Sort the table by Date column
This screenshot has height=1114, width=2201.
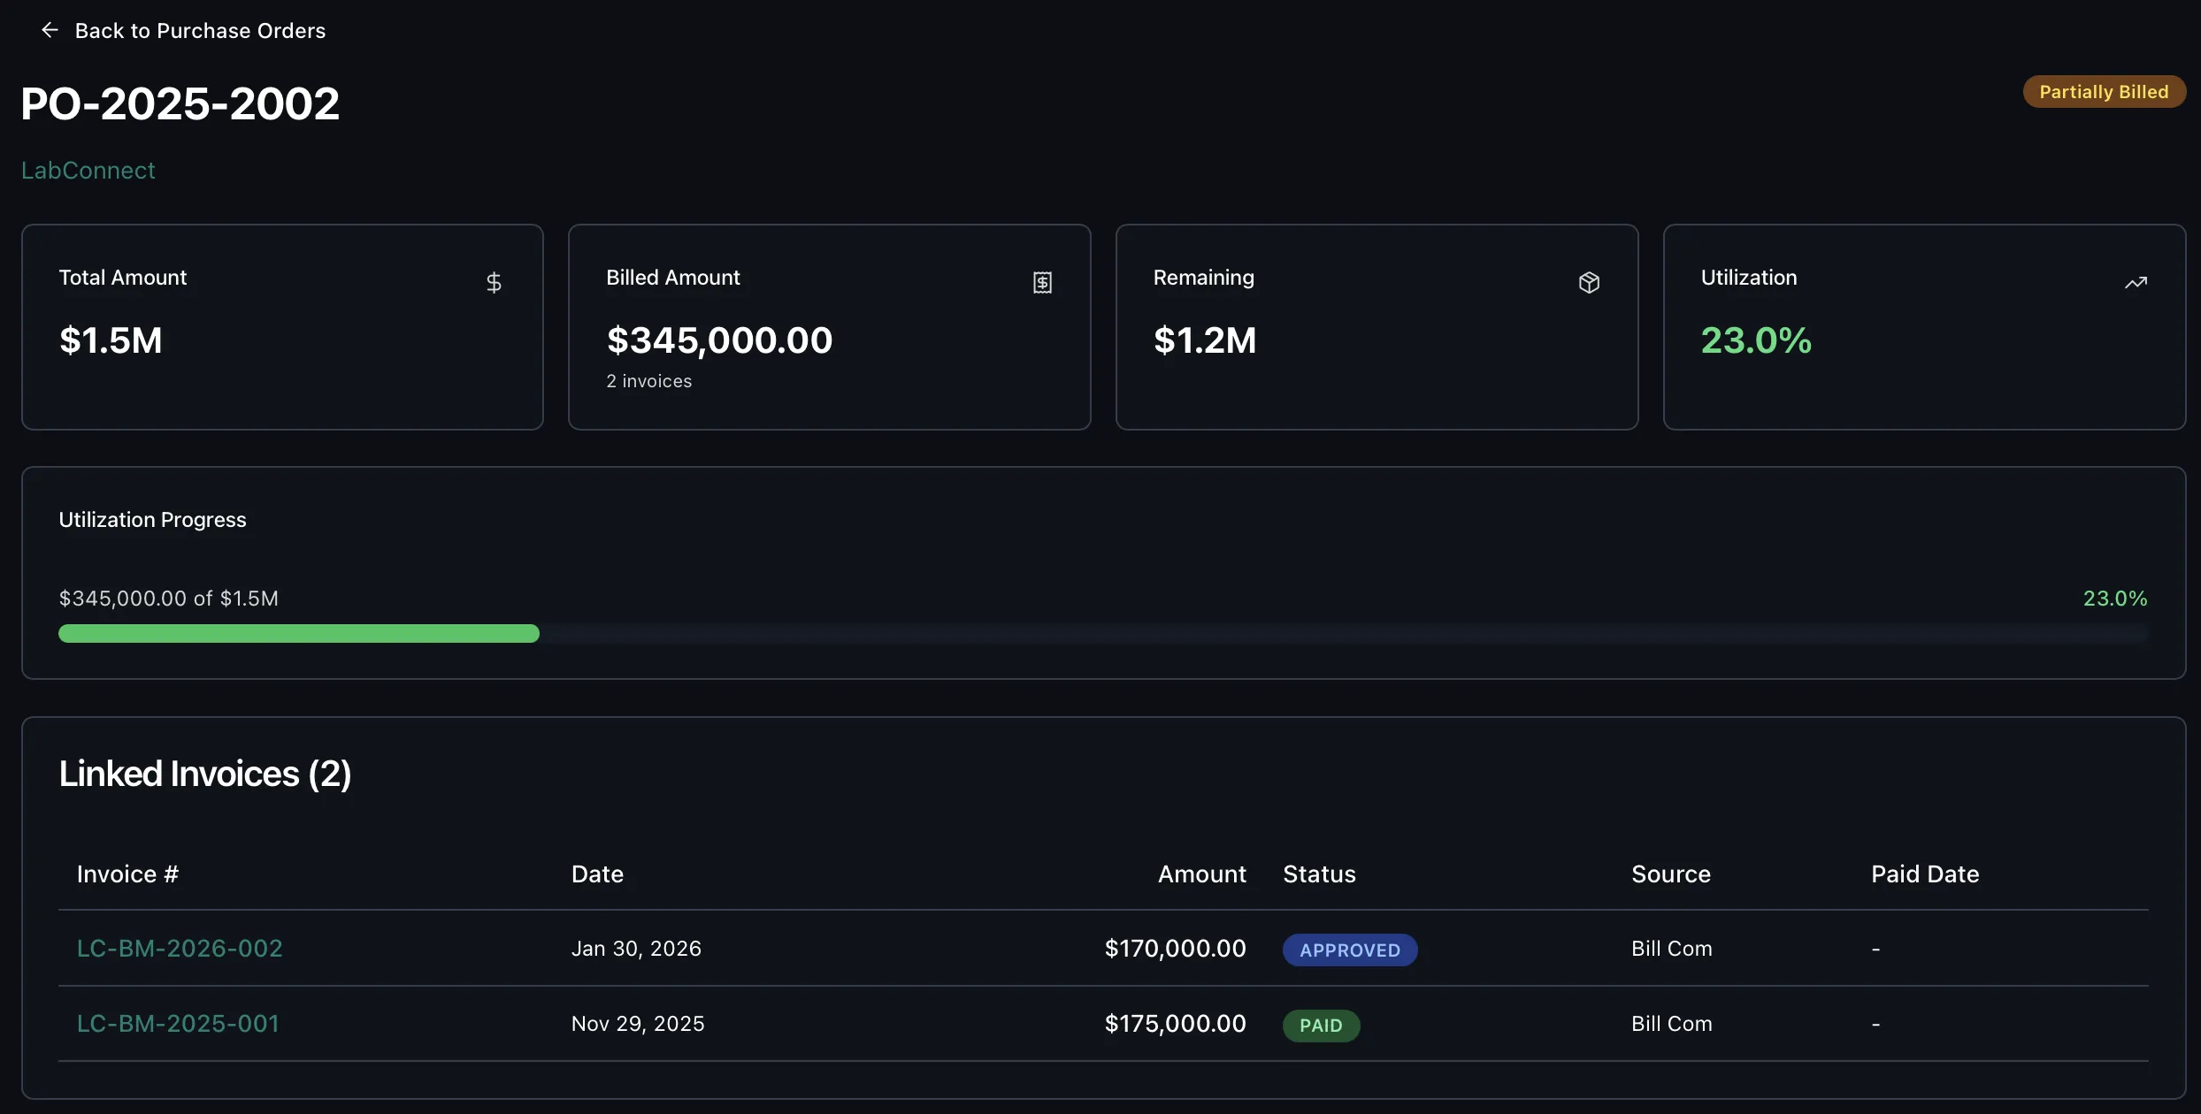point(597,874)
